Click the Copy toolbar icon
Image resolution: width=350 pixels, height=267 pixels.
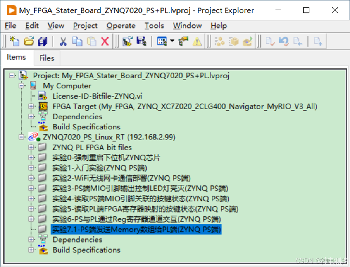coord(77,41)
